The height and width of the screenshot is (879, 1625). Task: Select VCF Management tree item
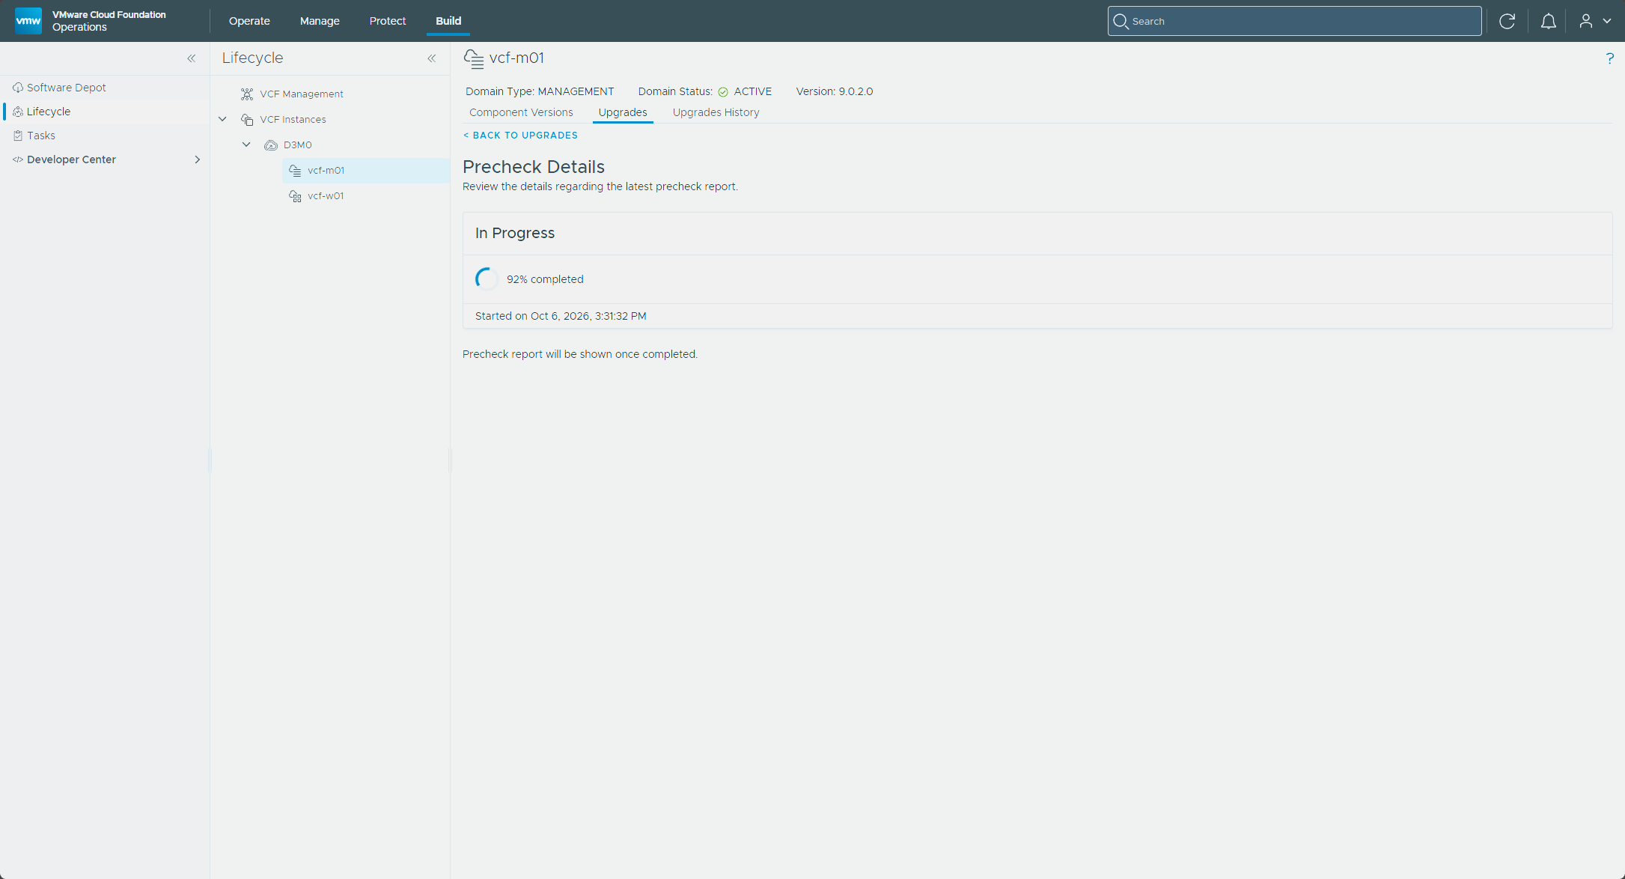302,94
